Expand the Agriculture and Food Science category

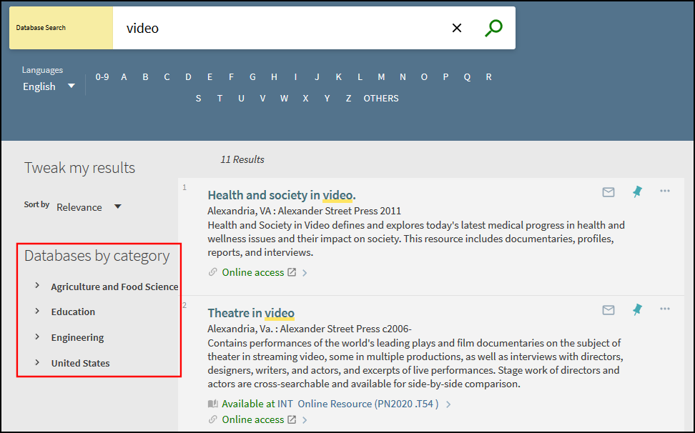[x=37, y=286]
